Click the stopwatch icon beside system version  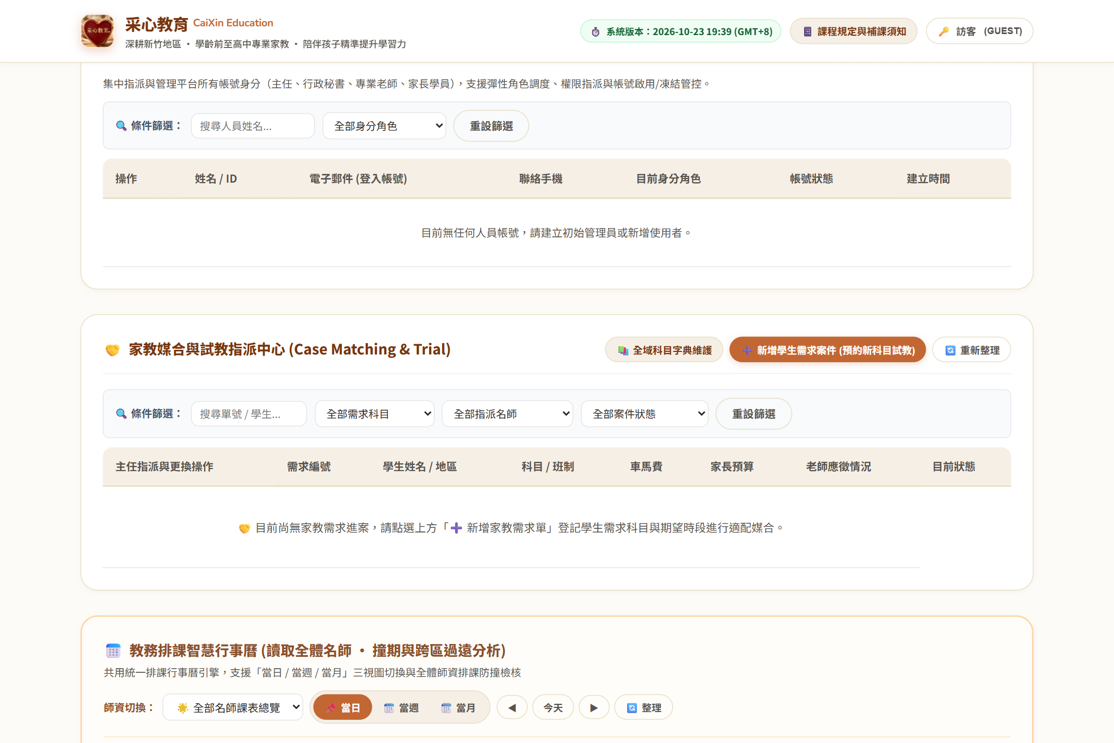(x=596, y=31)
